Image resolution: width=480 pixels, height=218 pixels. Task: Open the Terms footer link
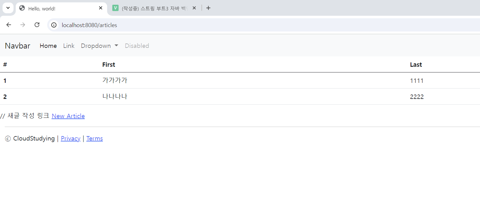click(94, 138)
